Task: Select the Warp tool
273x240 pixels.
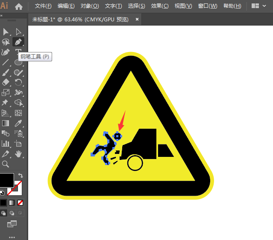Action: (x=18, y=93)
